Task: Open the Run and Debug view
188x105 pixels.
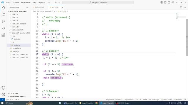Action: click(x=3, y=28)
